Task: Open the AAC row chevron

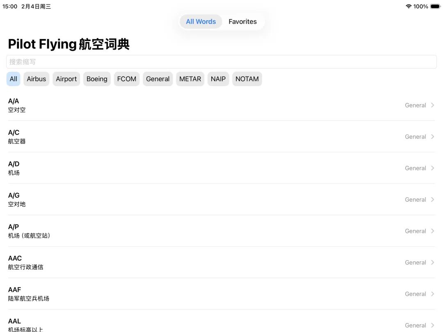Action: pos(433,263)
